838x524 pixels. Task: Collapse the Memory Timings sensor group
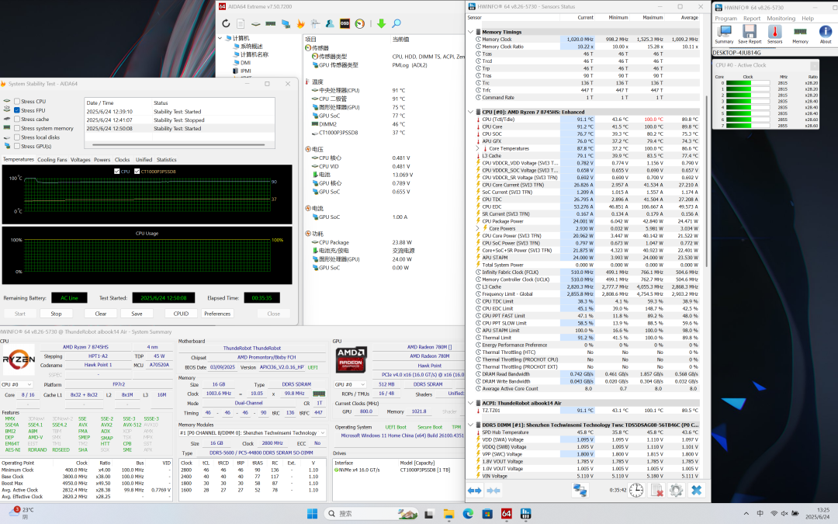point(470,32)
